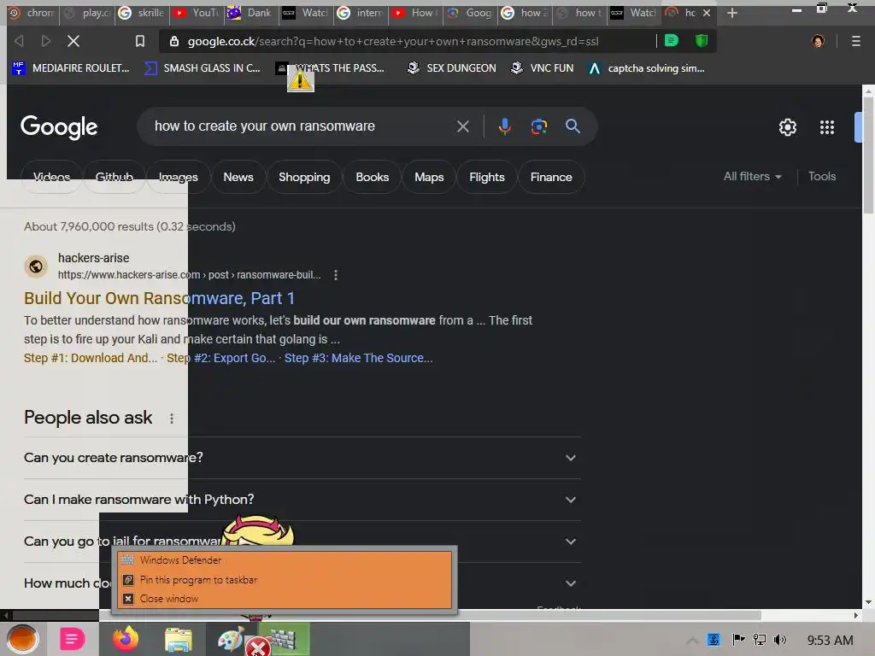Click the vertical page scrollbar thumb
Image resolution: width=875 pixels, height=656 pixels.
(x=868, y=155)
